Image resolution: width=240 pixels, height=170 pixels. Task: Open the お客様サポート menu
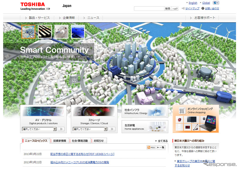coord(202,18)
